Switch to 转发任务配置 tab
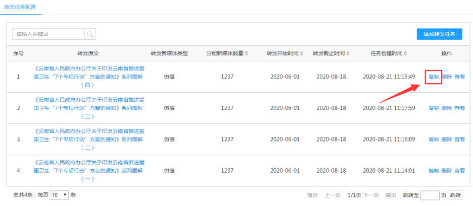 click(20, 7)
